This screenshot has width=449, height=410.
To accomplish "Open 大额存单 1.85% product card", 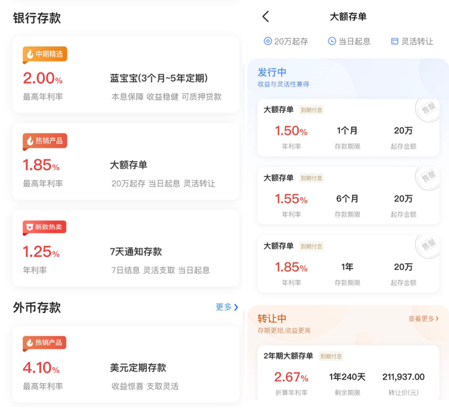I will tap(126, 164).
